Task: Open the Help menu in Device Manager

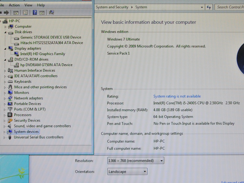Action: coord(41,5)
